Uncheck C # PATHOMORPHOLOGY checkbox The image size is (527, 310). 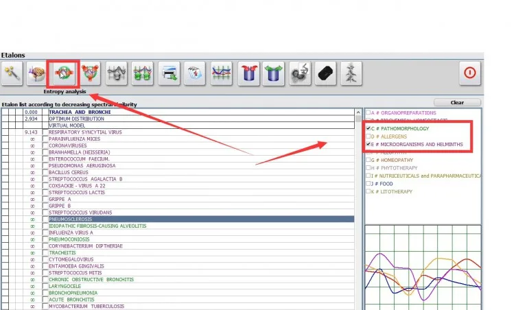[x=368, y=128]
